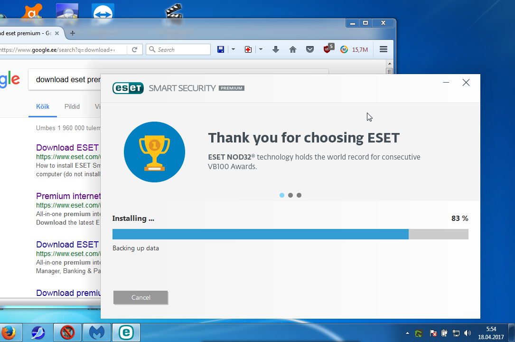Minimize the Firefox window

tap(352, 23)
